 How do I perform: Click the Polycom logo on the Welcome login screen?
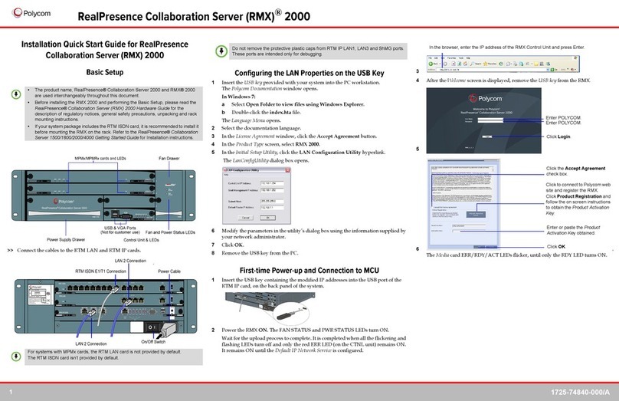[x=485, y=98]
